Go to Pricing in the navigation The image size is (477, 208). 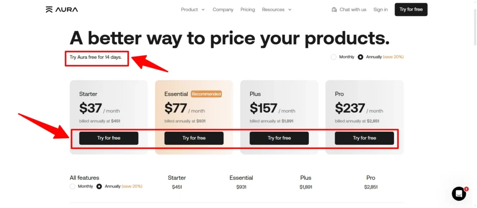pyautogui.click(x=248, y=9)
